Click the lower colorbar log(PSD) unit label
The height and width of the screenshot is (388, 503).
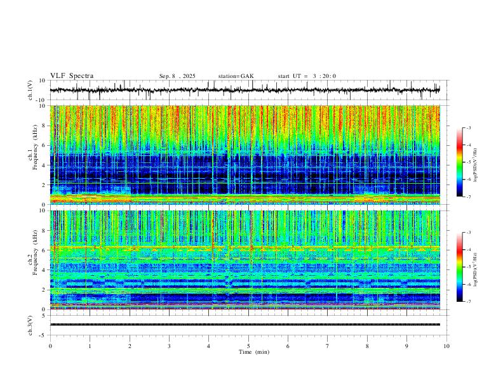pyautogui.click(x=476, y=269)
